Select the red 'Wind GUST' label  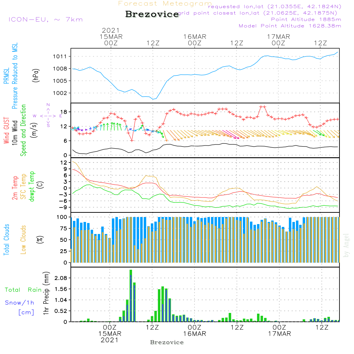(x=6, y=131)
